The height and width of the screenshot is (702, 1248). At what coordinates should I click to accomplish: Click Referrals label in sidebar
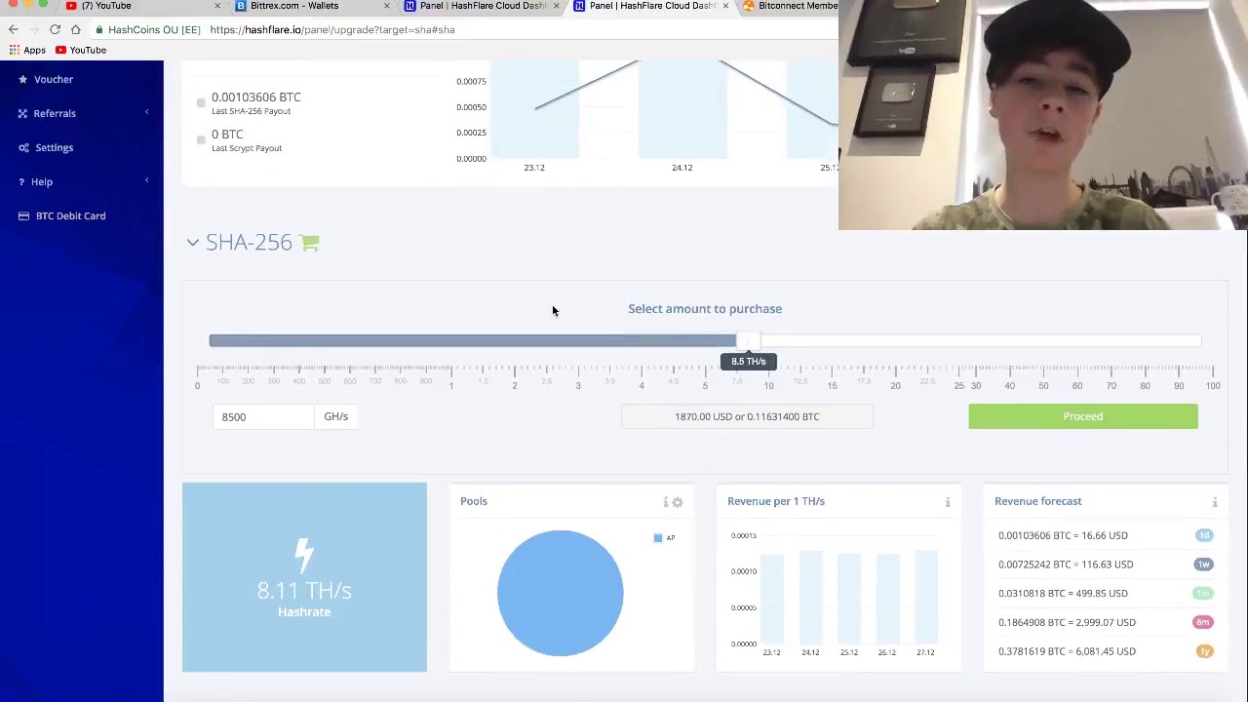tap(55, 113)
